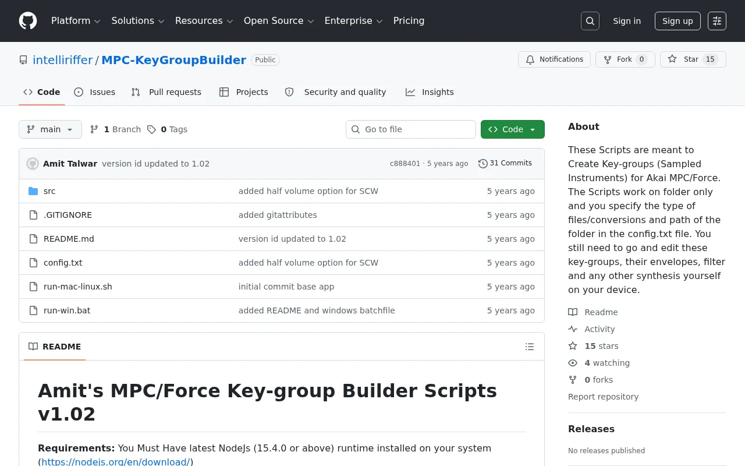745x466 pixels.
Task: Open the appearance settings icon beside Sign up
Action: coord(717,21)
